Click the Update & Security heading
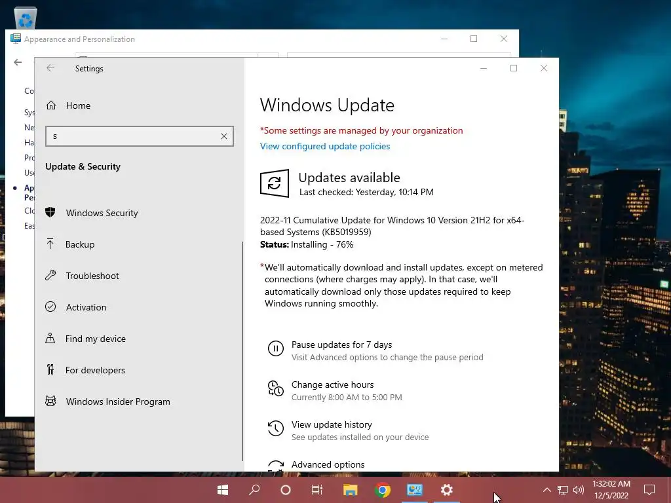This screenshot has width=671, height=503. (x=83, y=166)
